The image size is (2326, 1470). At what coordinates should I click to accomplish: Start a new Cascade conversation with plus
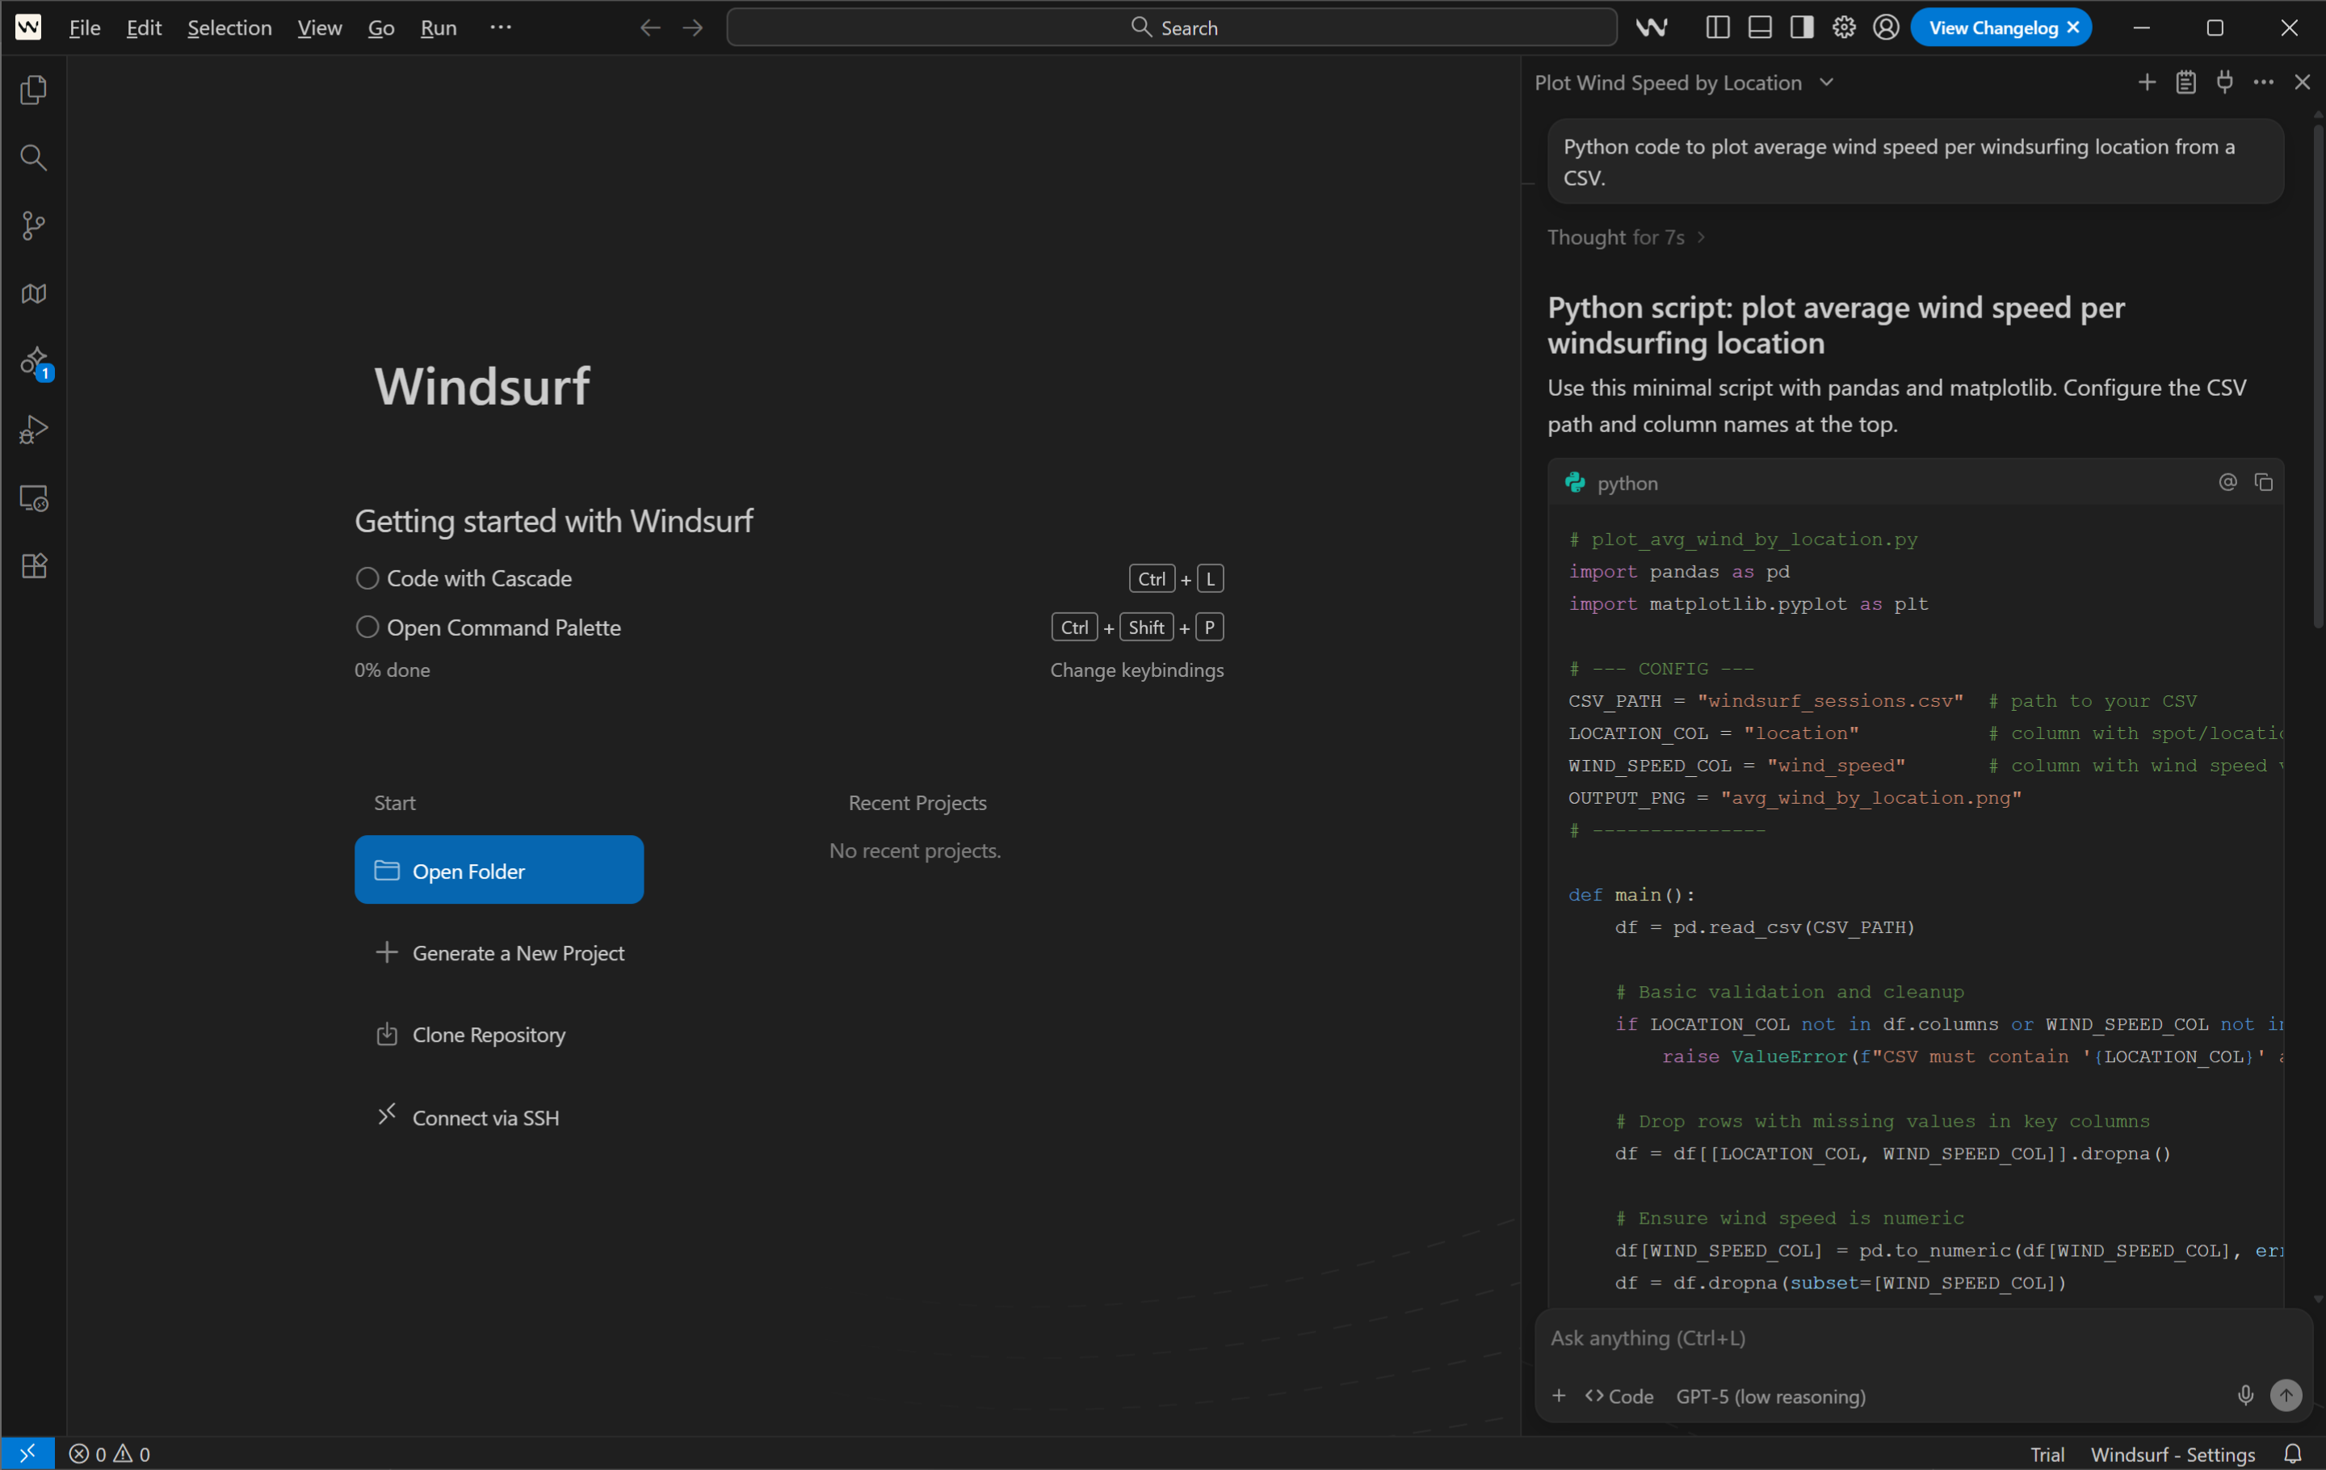[x=2147, y=82]
